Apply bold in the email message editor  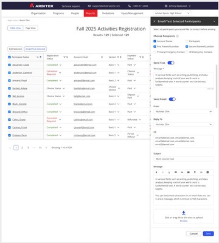pos(156,173)
